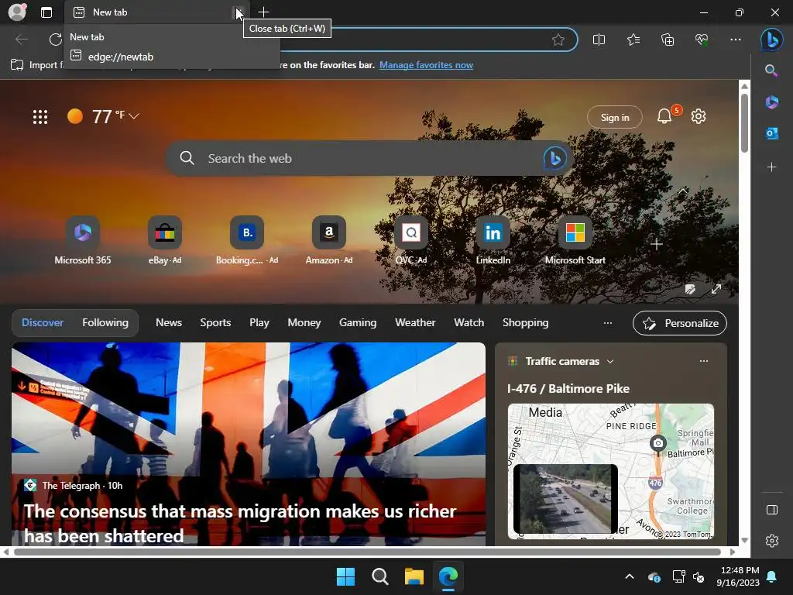Open Bing Chat sidebar button

(x=772, y=40)
